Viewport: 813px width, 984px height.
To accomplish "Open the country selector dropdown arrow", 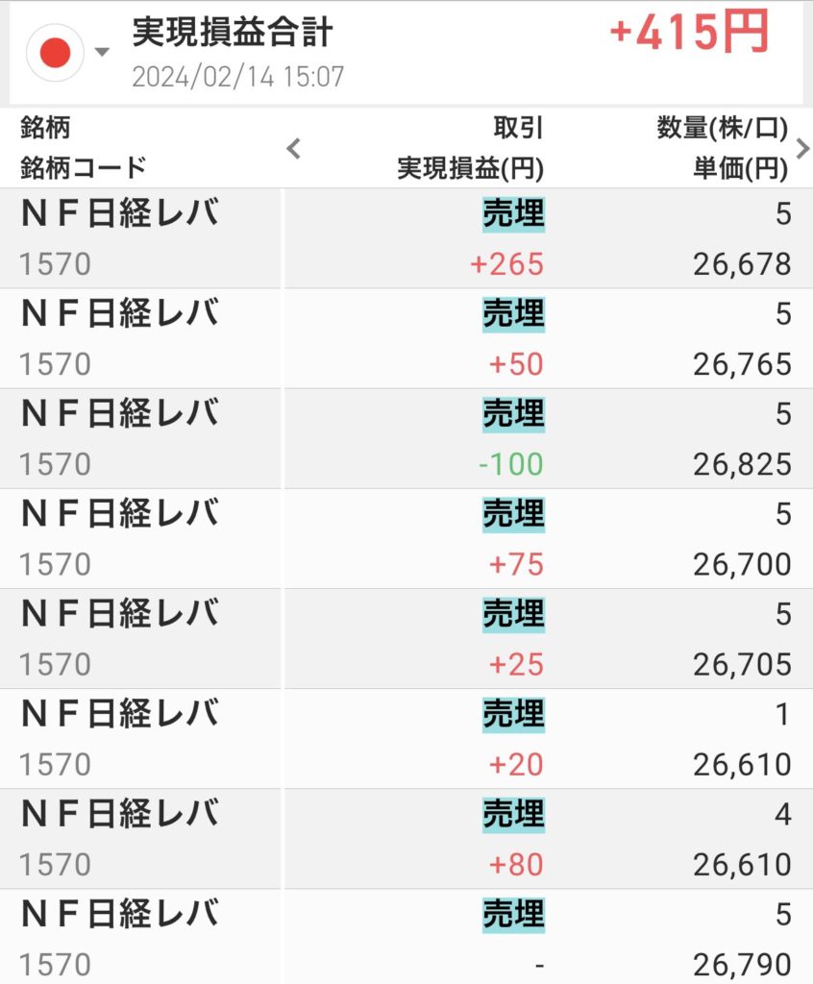I will click(x=103, y=52).
